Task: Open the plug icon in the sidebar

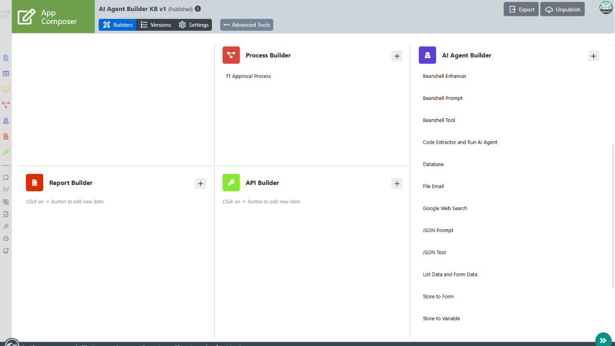Action: 6,226
